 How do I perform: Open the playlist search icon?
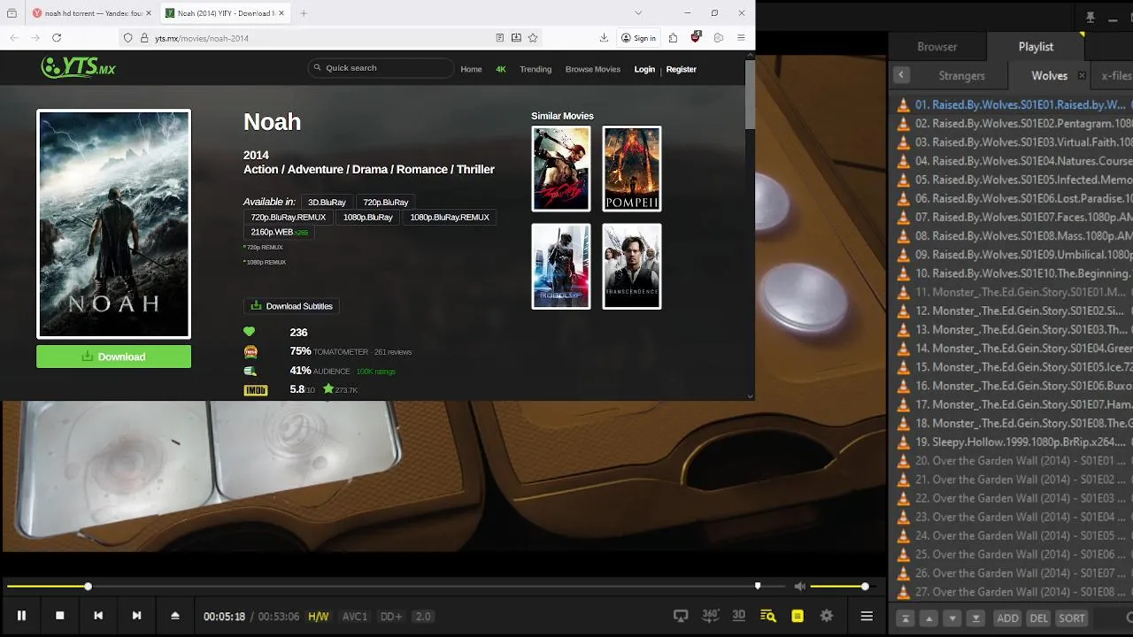tap(767, 616)
